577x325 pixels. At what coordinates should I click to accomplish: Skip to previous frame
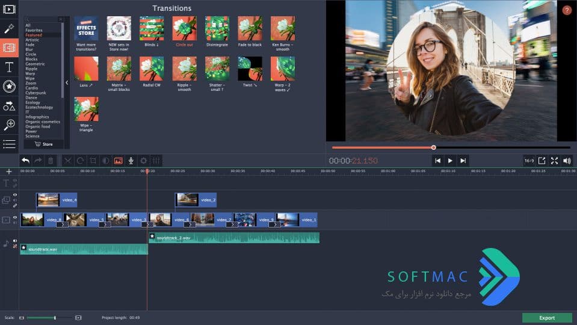437,161
